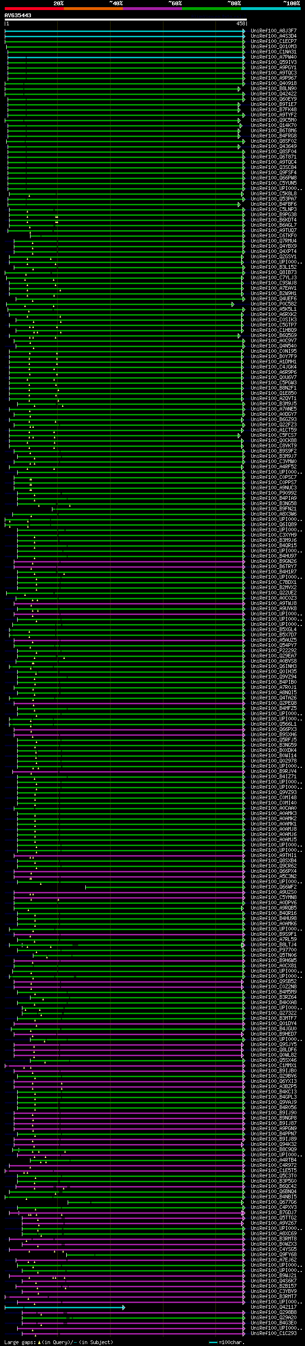
Task: Select hit UniRef100_Q94K32
Action: 274,1144
